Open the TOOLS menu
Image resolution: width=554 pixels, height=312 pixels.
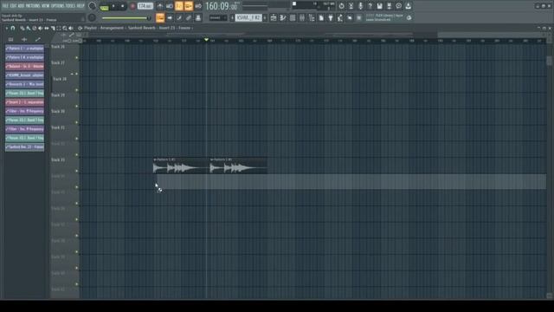70,6
